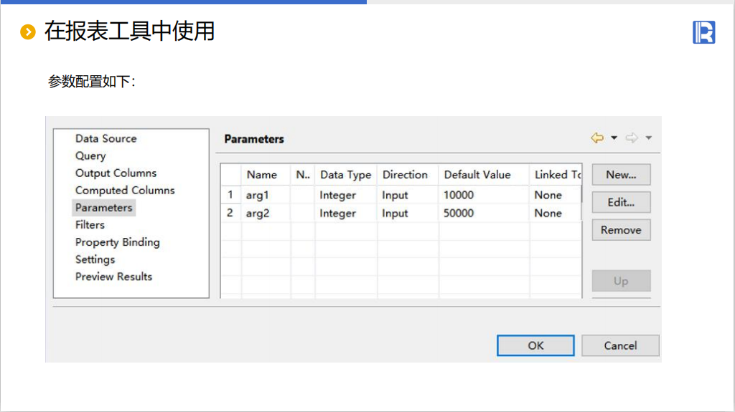Click the Default Value column header
This screenshot has width=735, height=412.
[x=477, y=175]
